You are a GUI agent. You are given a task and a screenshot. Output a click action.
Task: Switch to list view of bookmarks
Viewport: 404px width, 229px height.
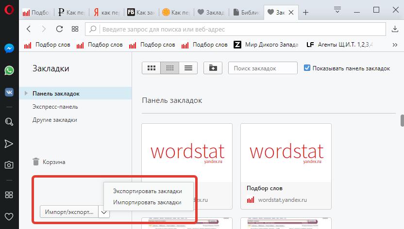[188, 68]
